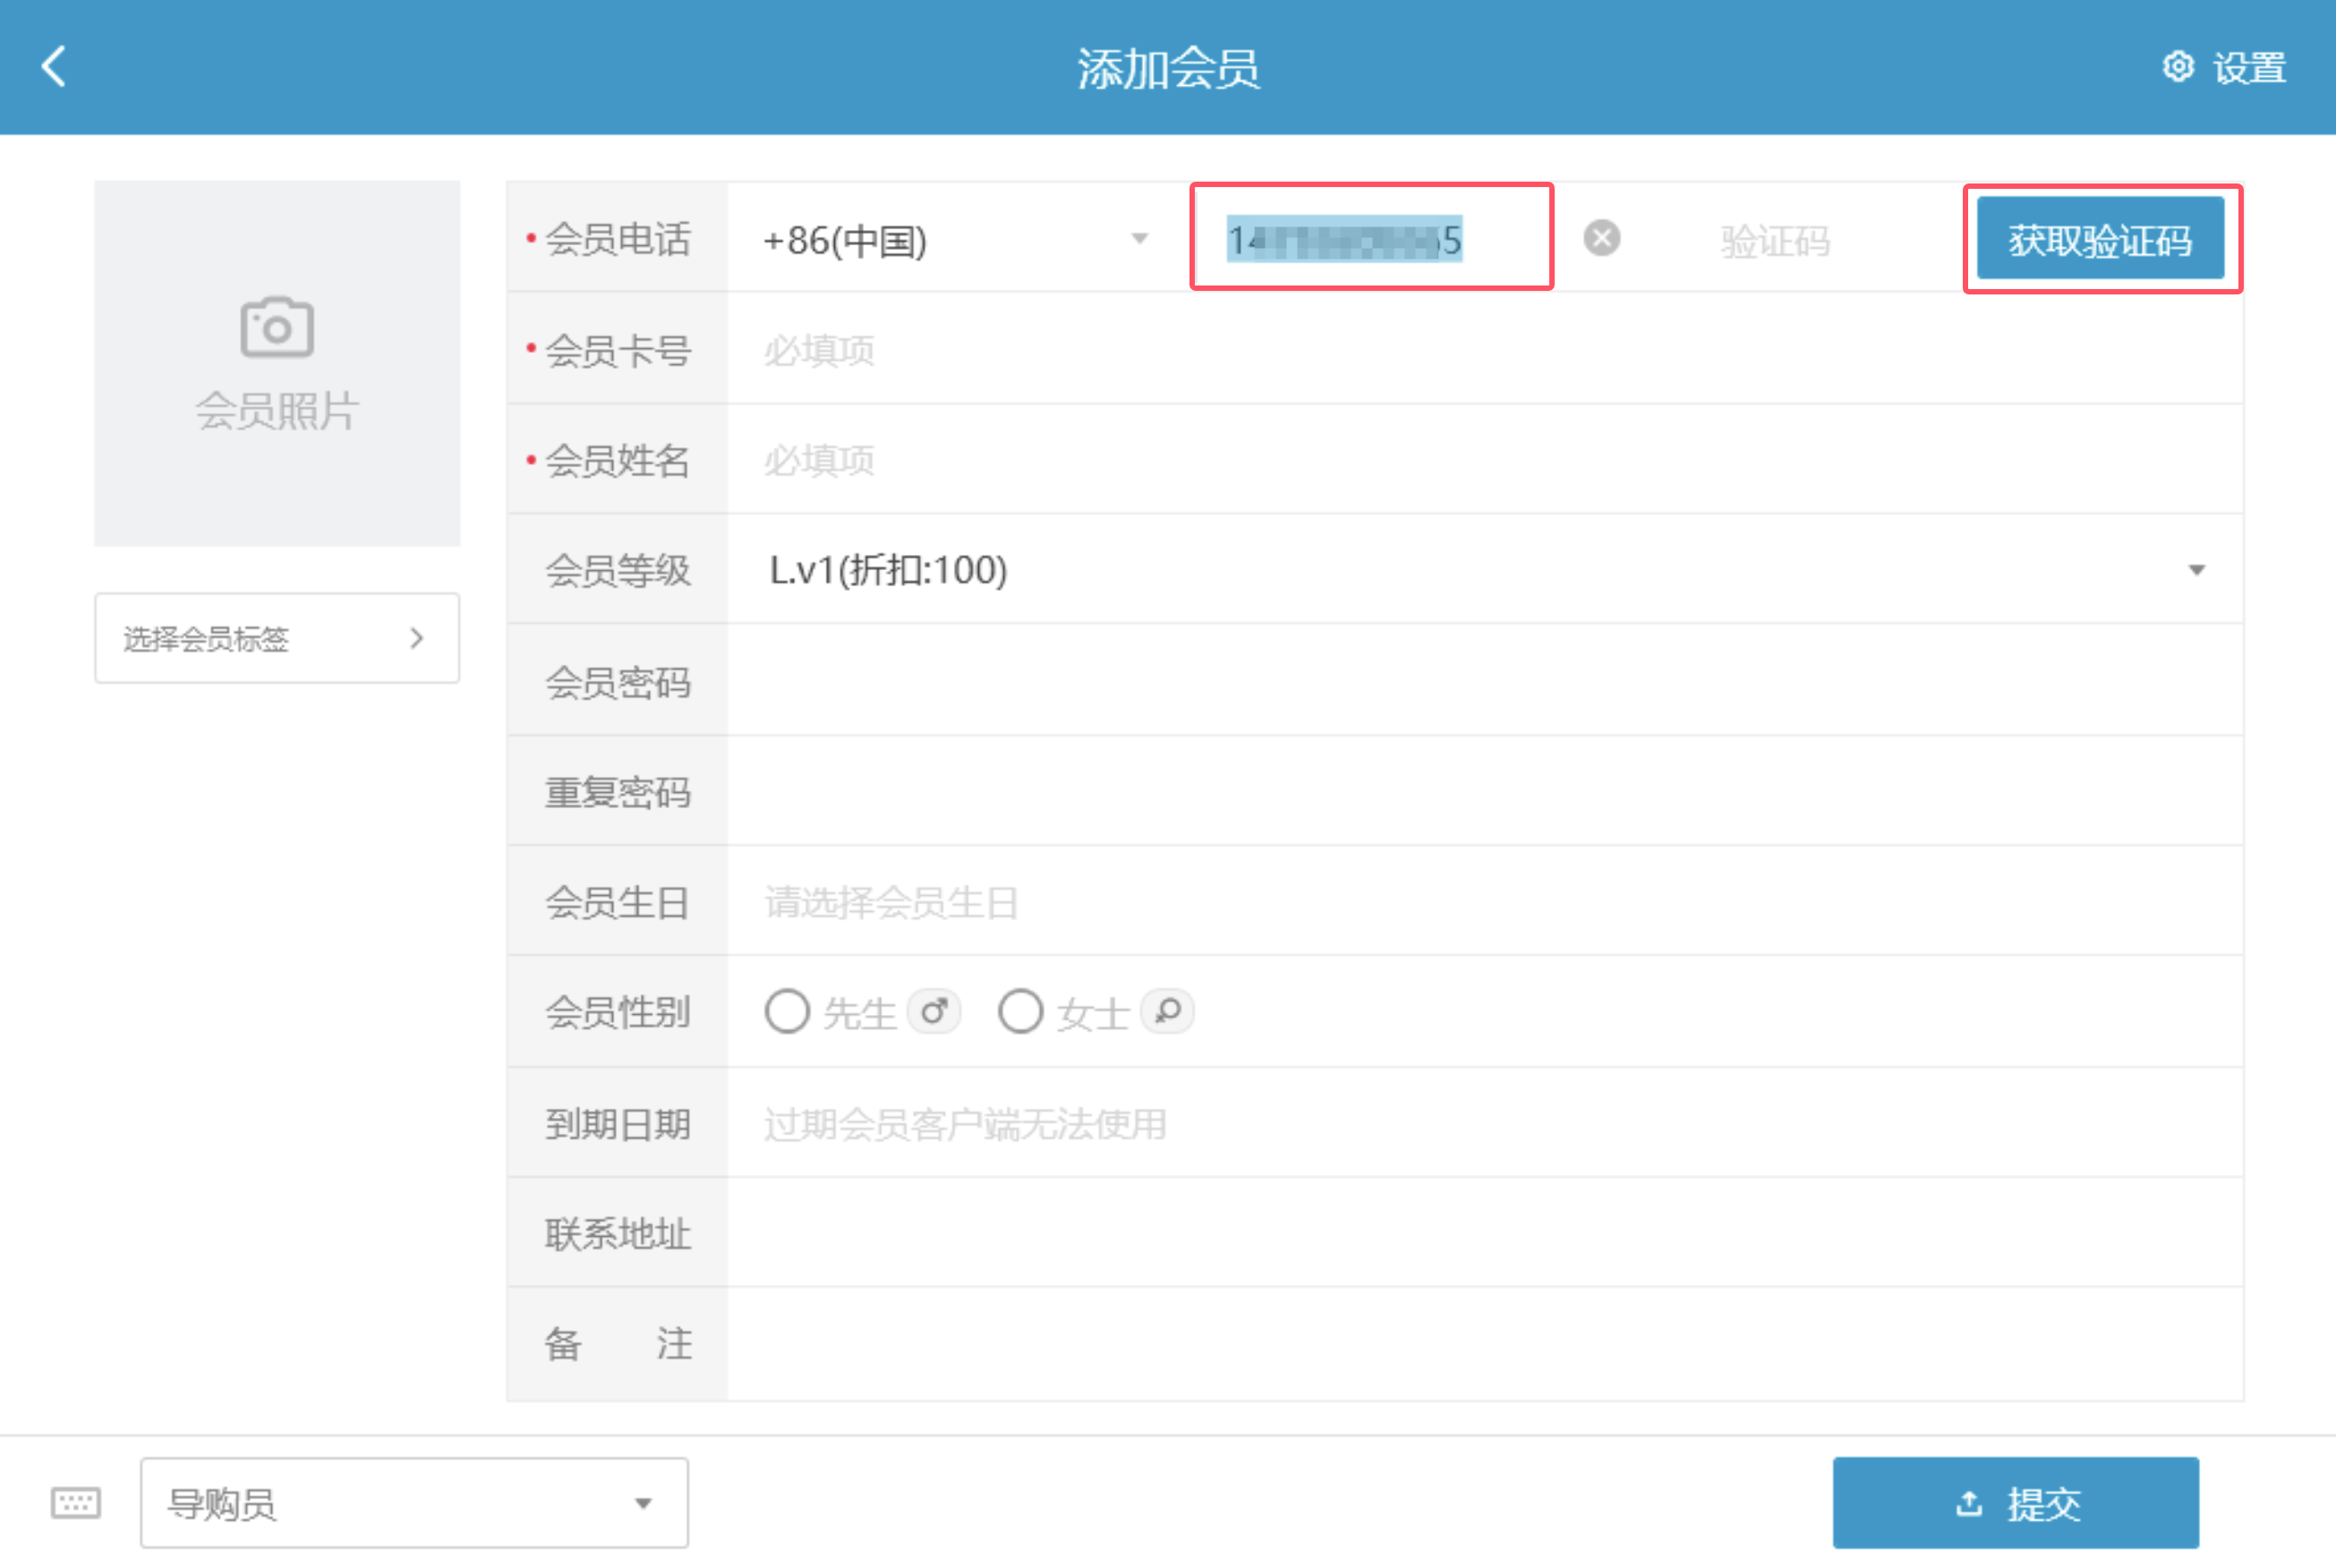Click the 联系地址 input field
This screenshot has width=2336, height=1568.
tap(1485, 1233)
